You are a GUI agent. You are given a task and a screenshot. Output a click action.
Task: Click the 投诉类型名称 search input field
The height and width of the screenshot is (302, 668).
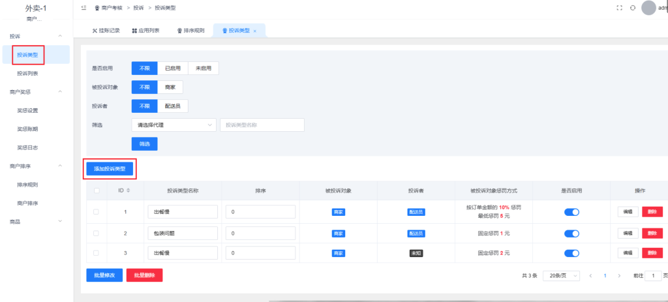pyautogui.click(x=262, y=125)
